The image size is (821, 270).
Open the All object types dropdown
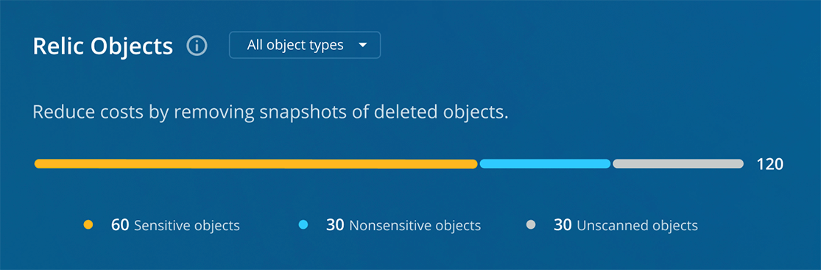(x=305, y=45)
